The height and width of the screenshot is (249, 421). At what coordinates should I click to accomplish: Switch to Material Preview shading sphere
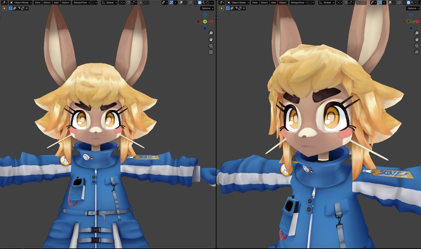click(x=203, y=2)
